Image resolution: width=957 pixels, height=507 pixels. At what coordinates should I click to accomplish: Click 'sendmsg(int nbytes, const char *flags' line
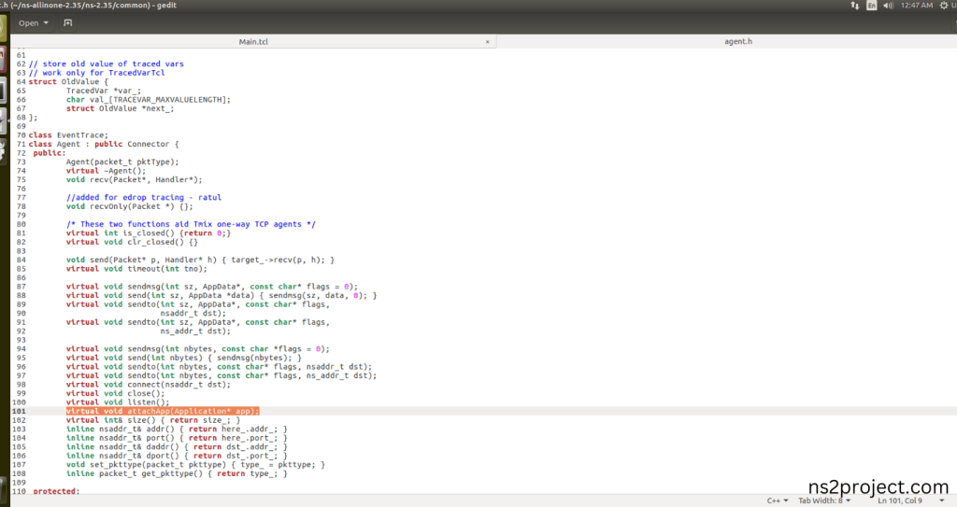(x=198, y=349)
